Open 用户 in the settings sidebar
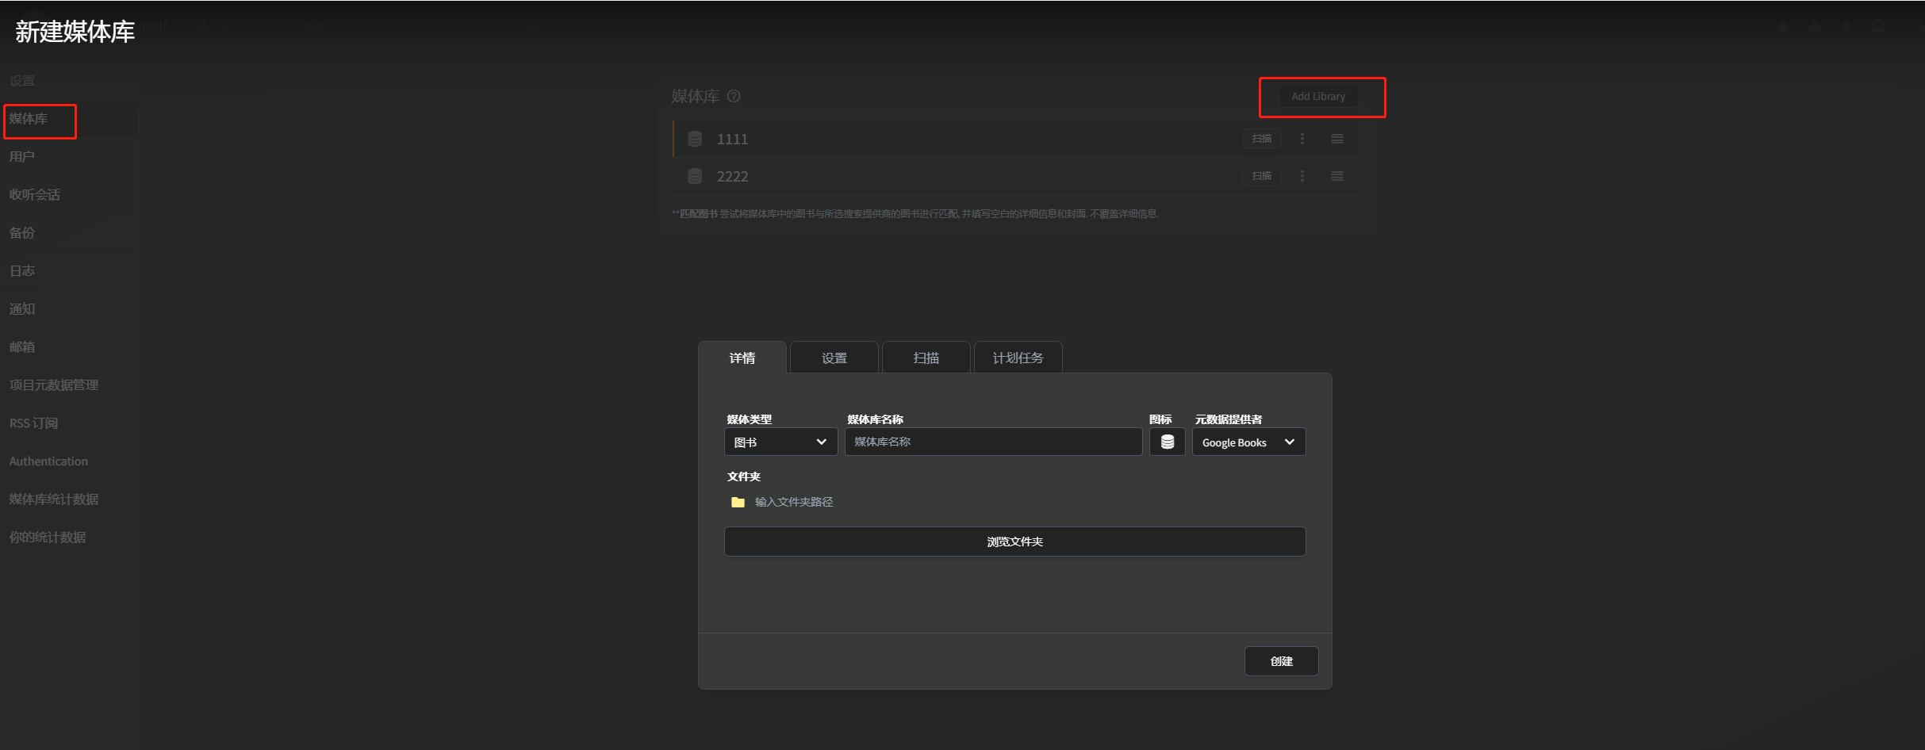 coord(22,157)
